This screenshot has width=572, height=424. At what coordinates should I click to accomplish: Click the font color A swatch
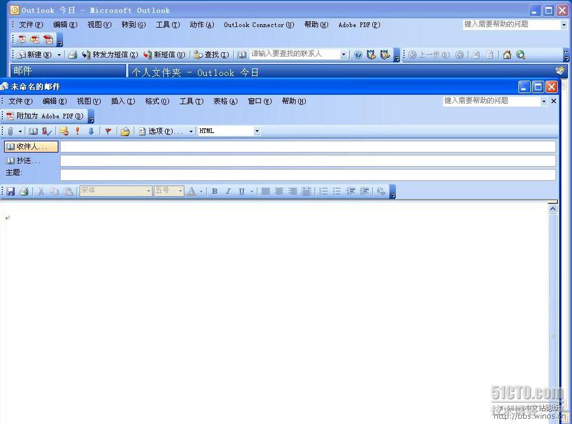click(191, 191)
